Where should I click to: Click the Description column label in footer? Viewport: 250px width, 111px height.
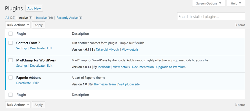(x=80, y=95)
